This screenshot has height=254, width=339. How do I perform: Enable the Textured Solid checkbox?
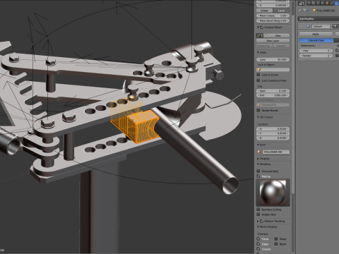tap(258, 171)
